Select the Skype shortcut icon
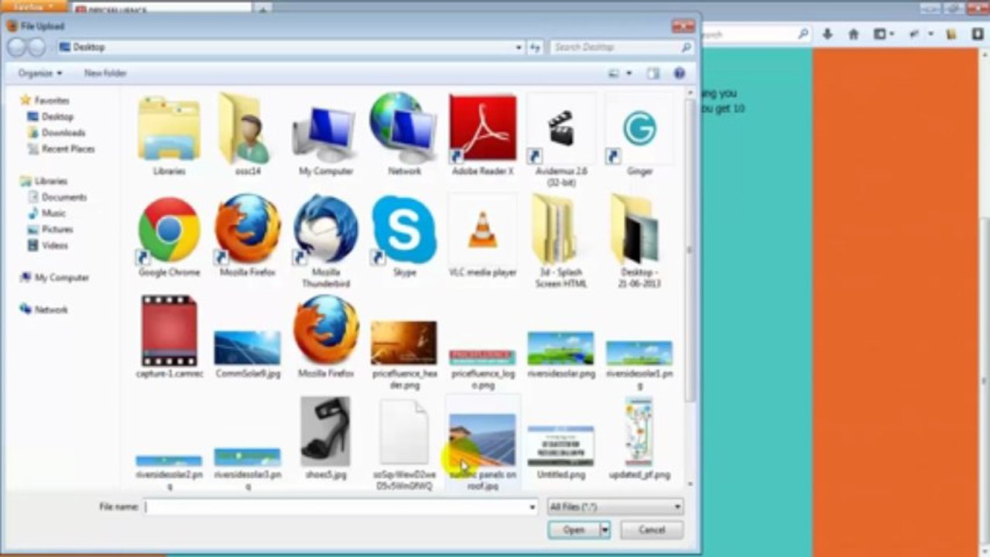Screen dimensions: 990x557 point(404,236)
